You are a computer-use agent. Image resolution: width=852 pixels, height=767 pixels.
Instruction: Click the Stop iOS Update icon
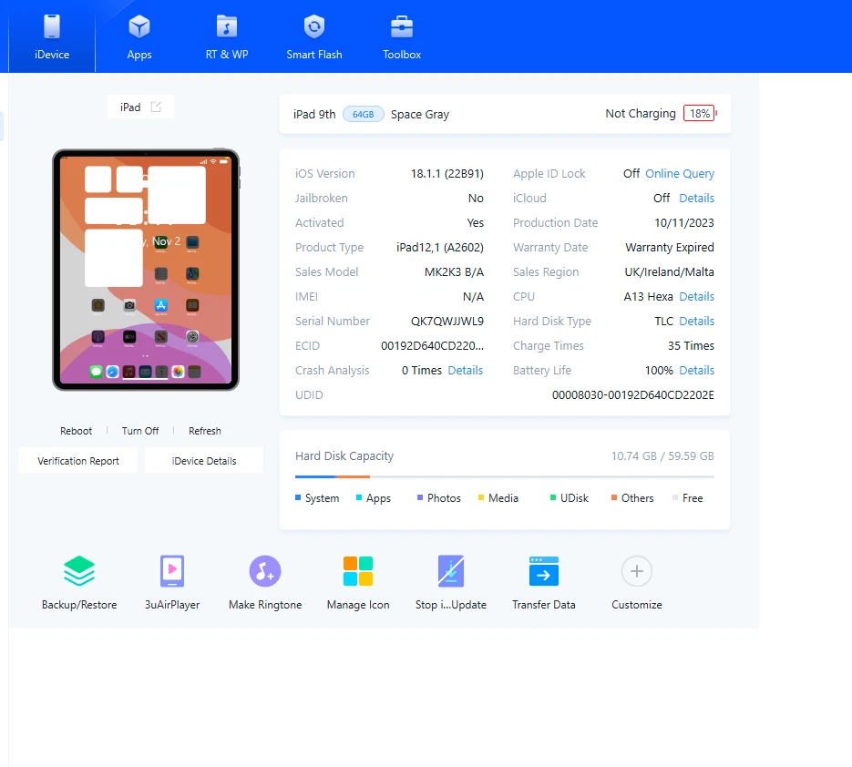pyautogui.click(x=451, y=571)
